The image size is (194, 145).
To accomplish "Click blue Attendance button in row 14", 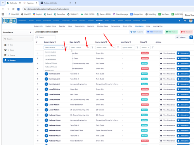I will (183, 120).
